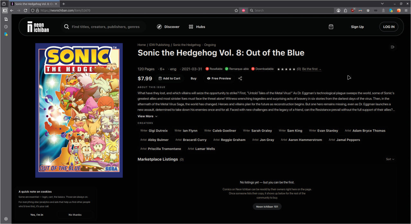Click the red blocker icon in address bar

point(243,10)
